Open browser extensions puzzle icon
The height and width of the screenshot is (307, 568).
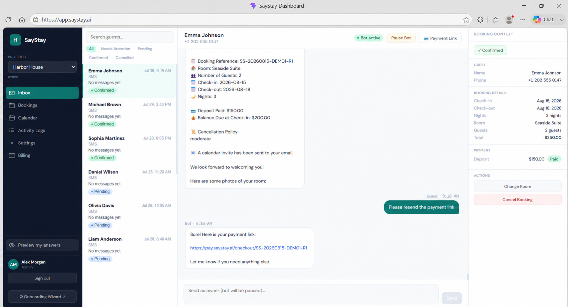(480, 20)
